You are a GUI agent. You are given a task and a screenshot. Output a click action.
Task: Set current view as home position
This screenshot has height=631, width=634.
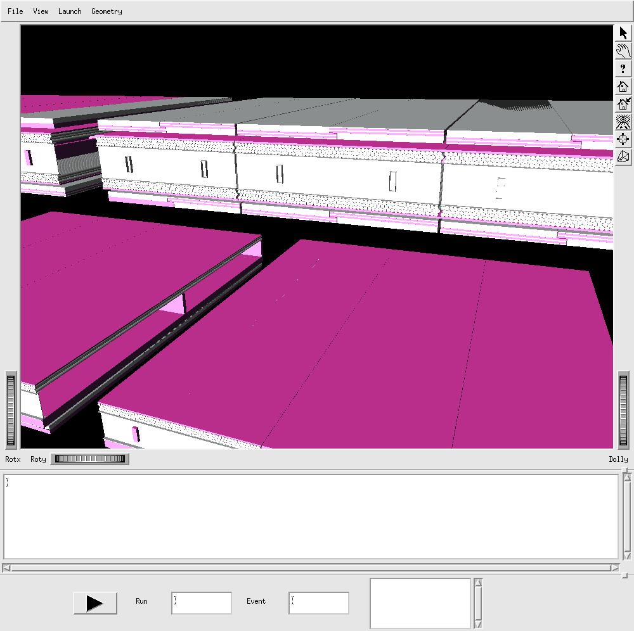(623, 104)
